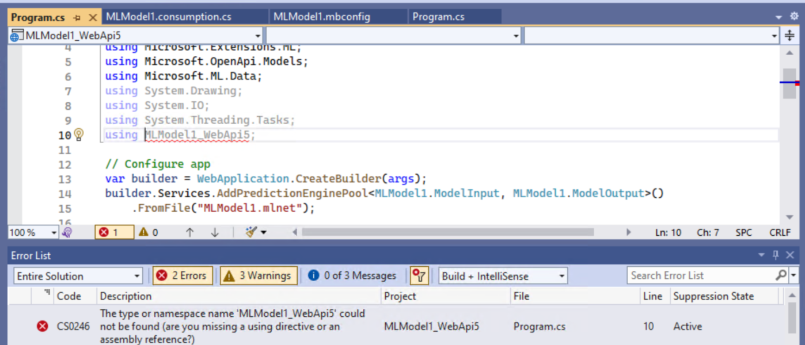Open the Build + IntelliSense dropdown
The height and width of the screenshot is (345, 805).
pos(503,275)
